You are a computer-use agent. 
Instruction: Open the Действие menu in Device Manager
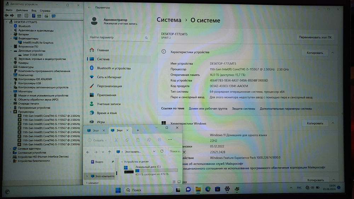[22, 10]
